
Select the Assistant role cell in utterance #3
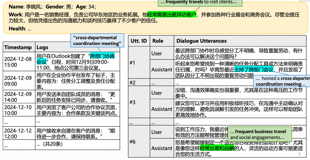coord(162,109)
